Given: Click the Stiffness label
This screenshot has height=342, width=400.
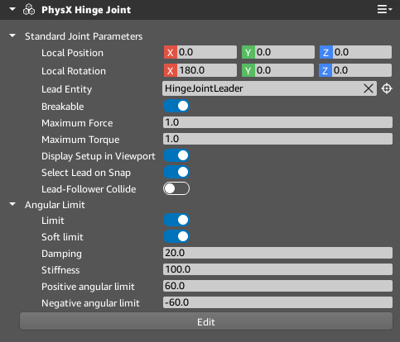Looking at the screenshot, I should point(60,270).
